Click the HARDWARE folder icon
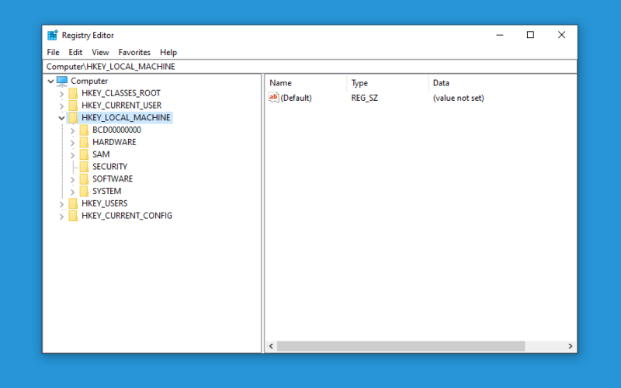Viewport: 621px width, 388px height. click(x=84, y=142)
